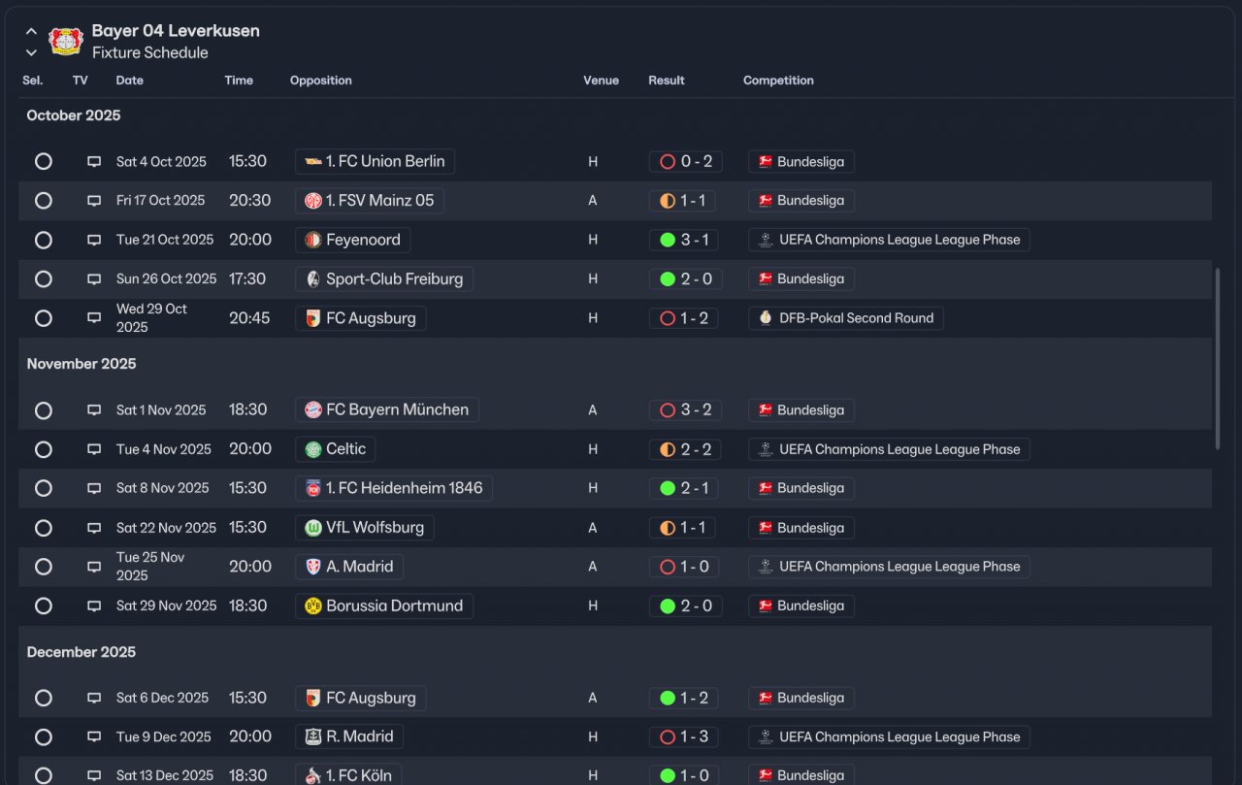Sort fixtures by the Date column header
Viewport: 1242px width, 785px height.
[x=129, y=81]
